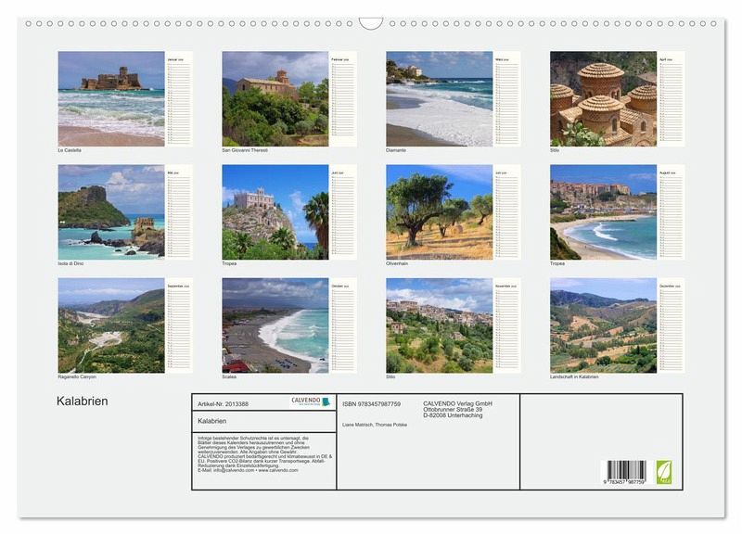
Task: Click the 'Raganello Canyon' caption
Action: (77, 377)
